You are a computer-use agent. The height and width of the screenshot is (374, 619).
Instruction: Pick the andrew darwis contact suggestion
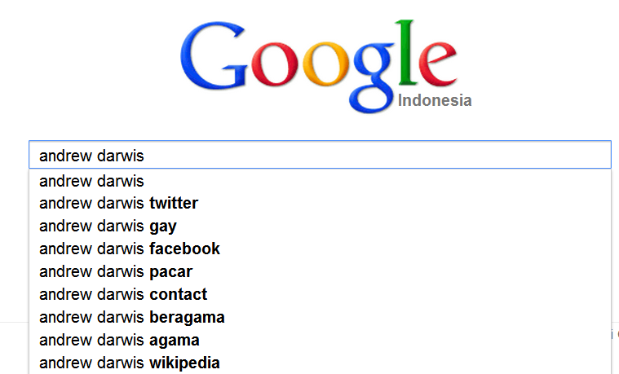coord(321,294)
